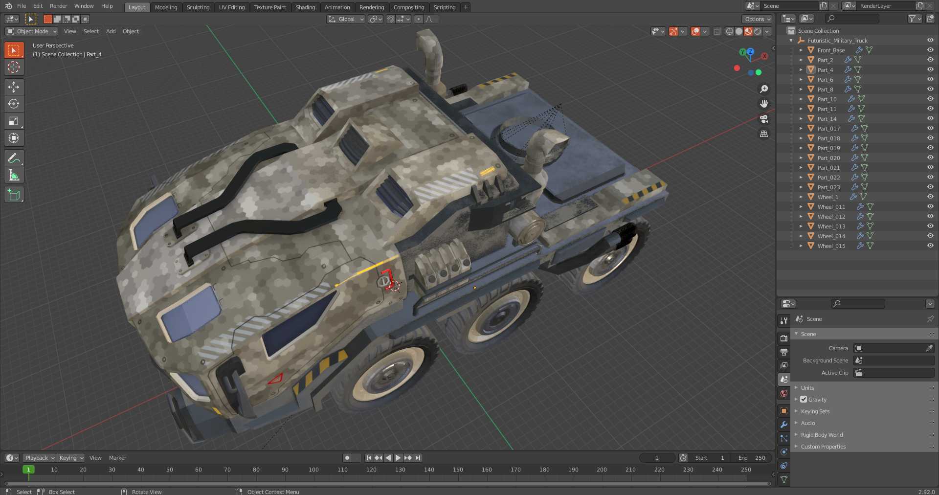Play the animation forward

pos(398,458)
